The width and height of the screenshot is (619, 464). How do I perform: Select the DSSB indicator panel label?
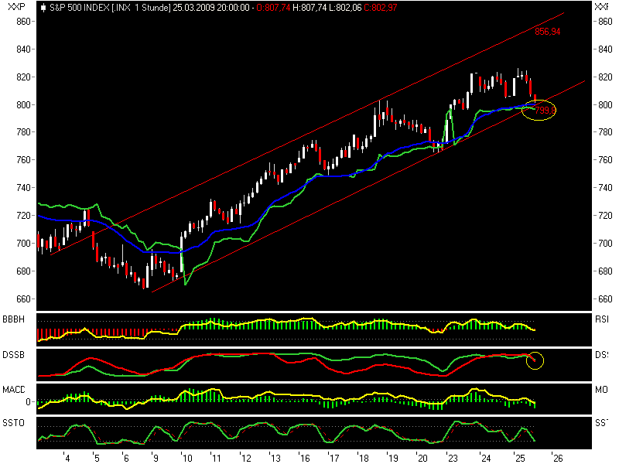[13, 355]
